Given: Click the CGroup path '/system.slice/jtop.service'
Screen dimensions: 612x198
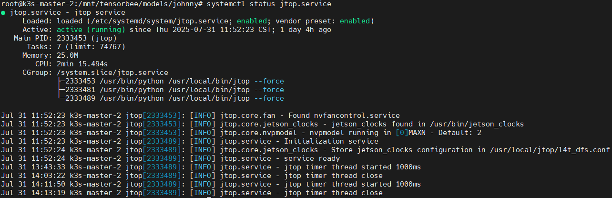Looking at the screenshot, I should click(112, 73).
